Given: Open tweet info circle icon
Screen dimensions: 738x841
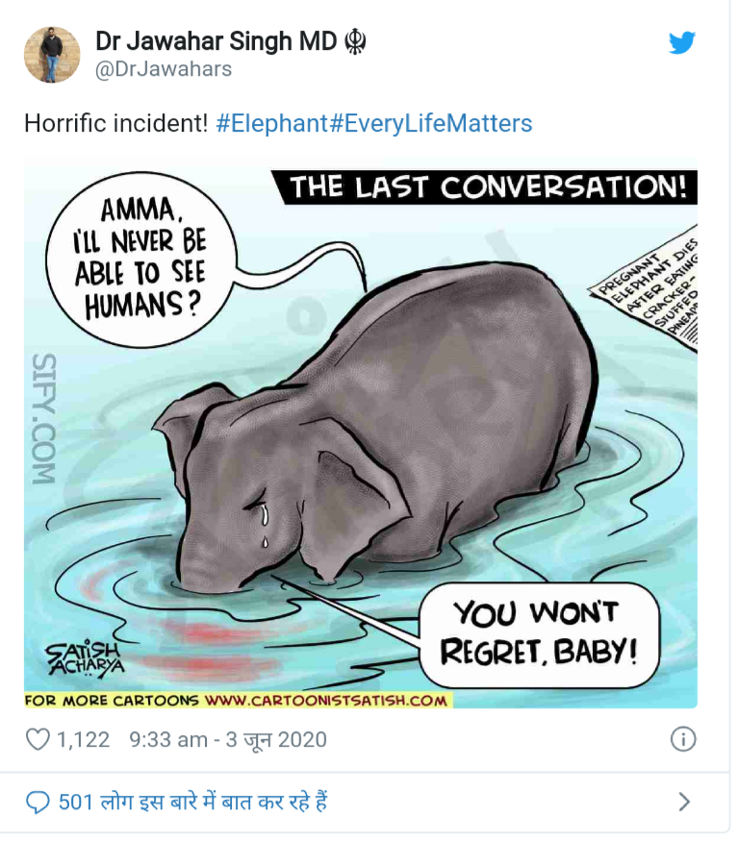Looking at the screenshot, I should (x=683, y=739).
